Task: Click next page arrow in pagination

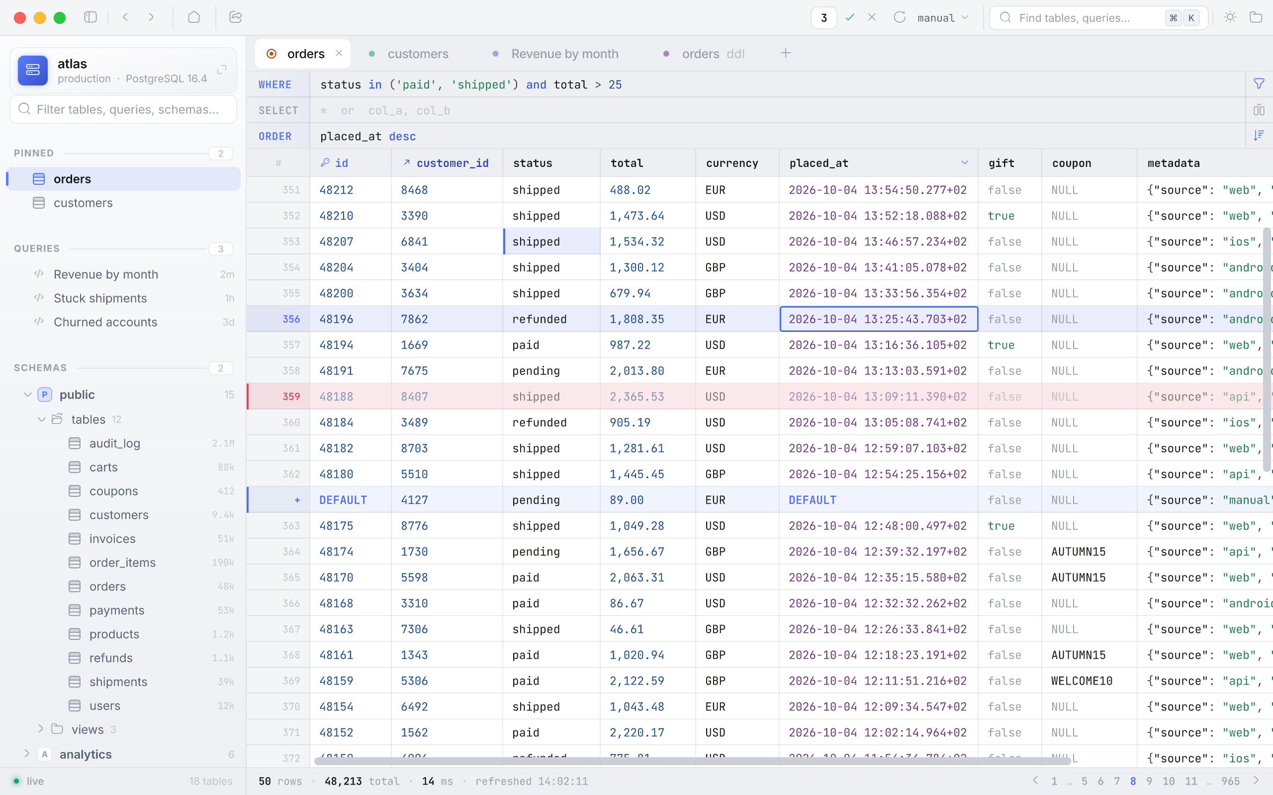Action: (x=1256, y=780)
